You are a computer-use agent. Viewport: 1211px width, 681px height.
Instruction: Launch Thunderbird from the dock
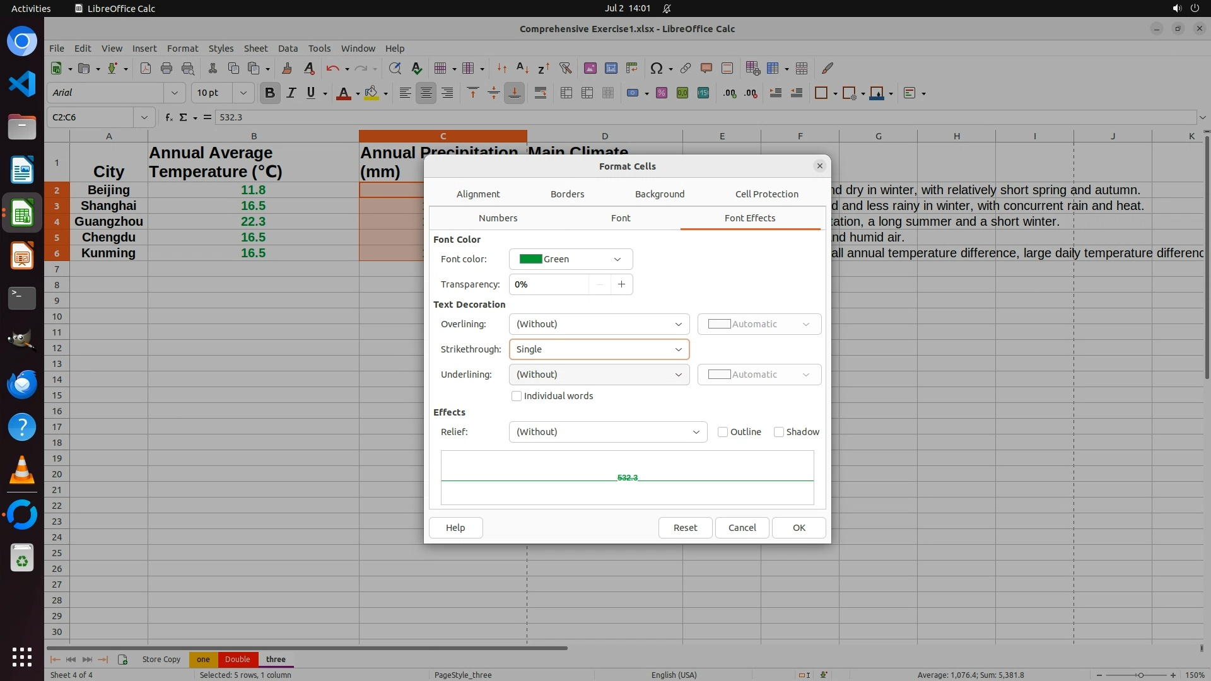point(22,384)
